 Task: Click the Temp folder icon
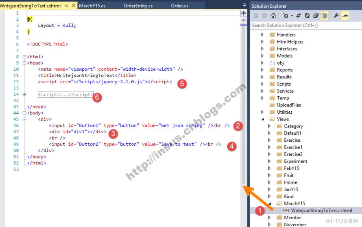tap(272, 98)
